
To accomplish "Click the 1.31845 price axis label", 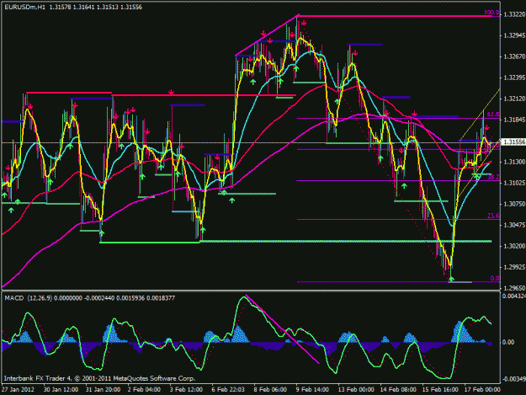I will 514,120.
